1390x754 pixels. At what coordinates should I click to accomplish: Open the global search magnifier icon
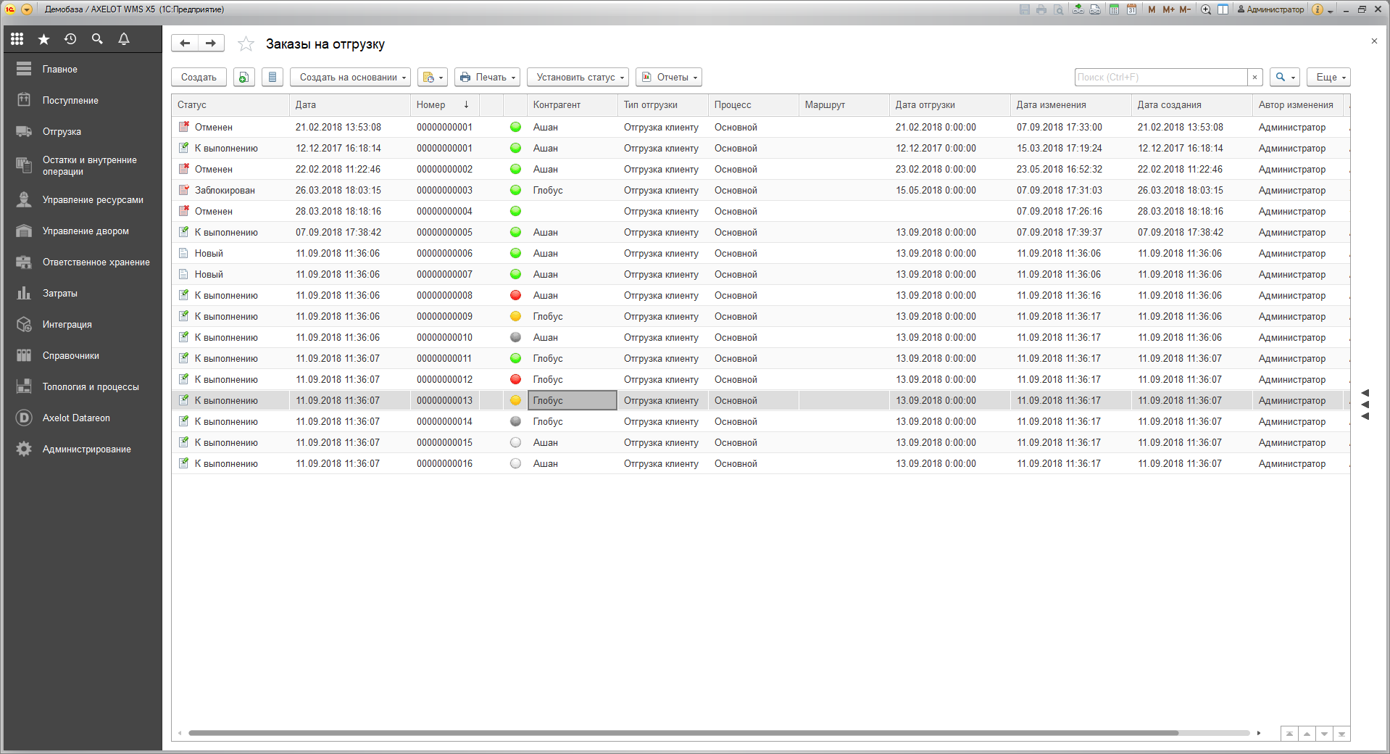tap(97, 39)
